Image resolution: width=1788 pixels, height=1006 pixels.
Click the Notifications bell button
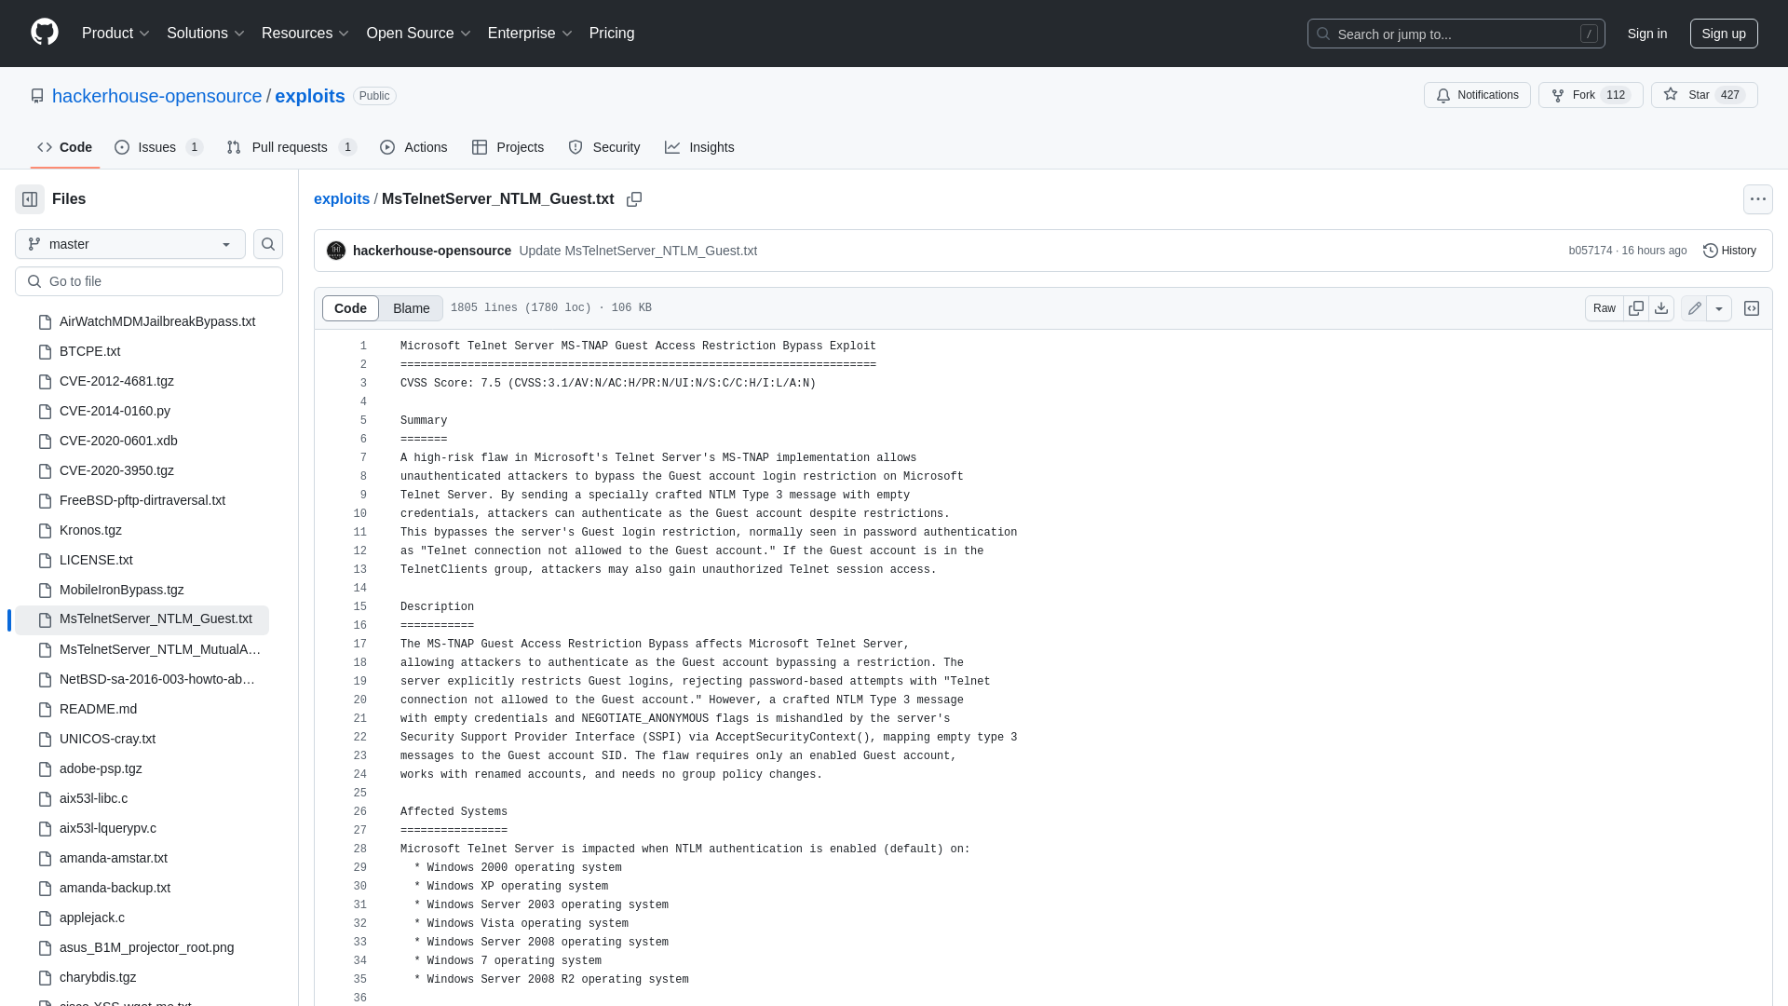(x=1477, y=95)
